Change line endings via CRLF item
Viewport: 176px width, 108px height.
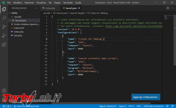pos(139,106)
